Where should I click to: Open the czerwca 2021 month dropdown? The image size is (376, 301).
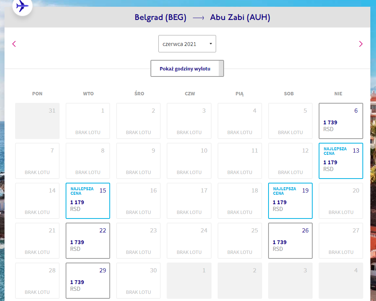(x=187, y=44)
